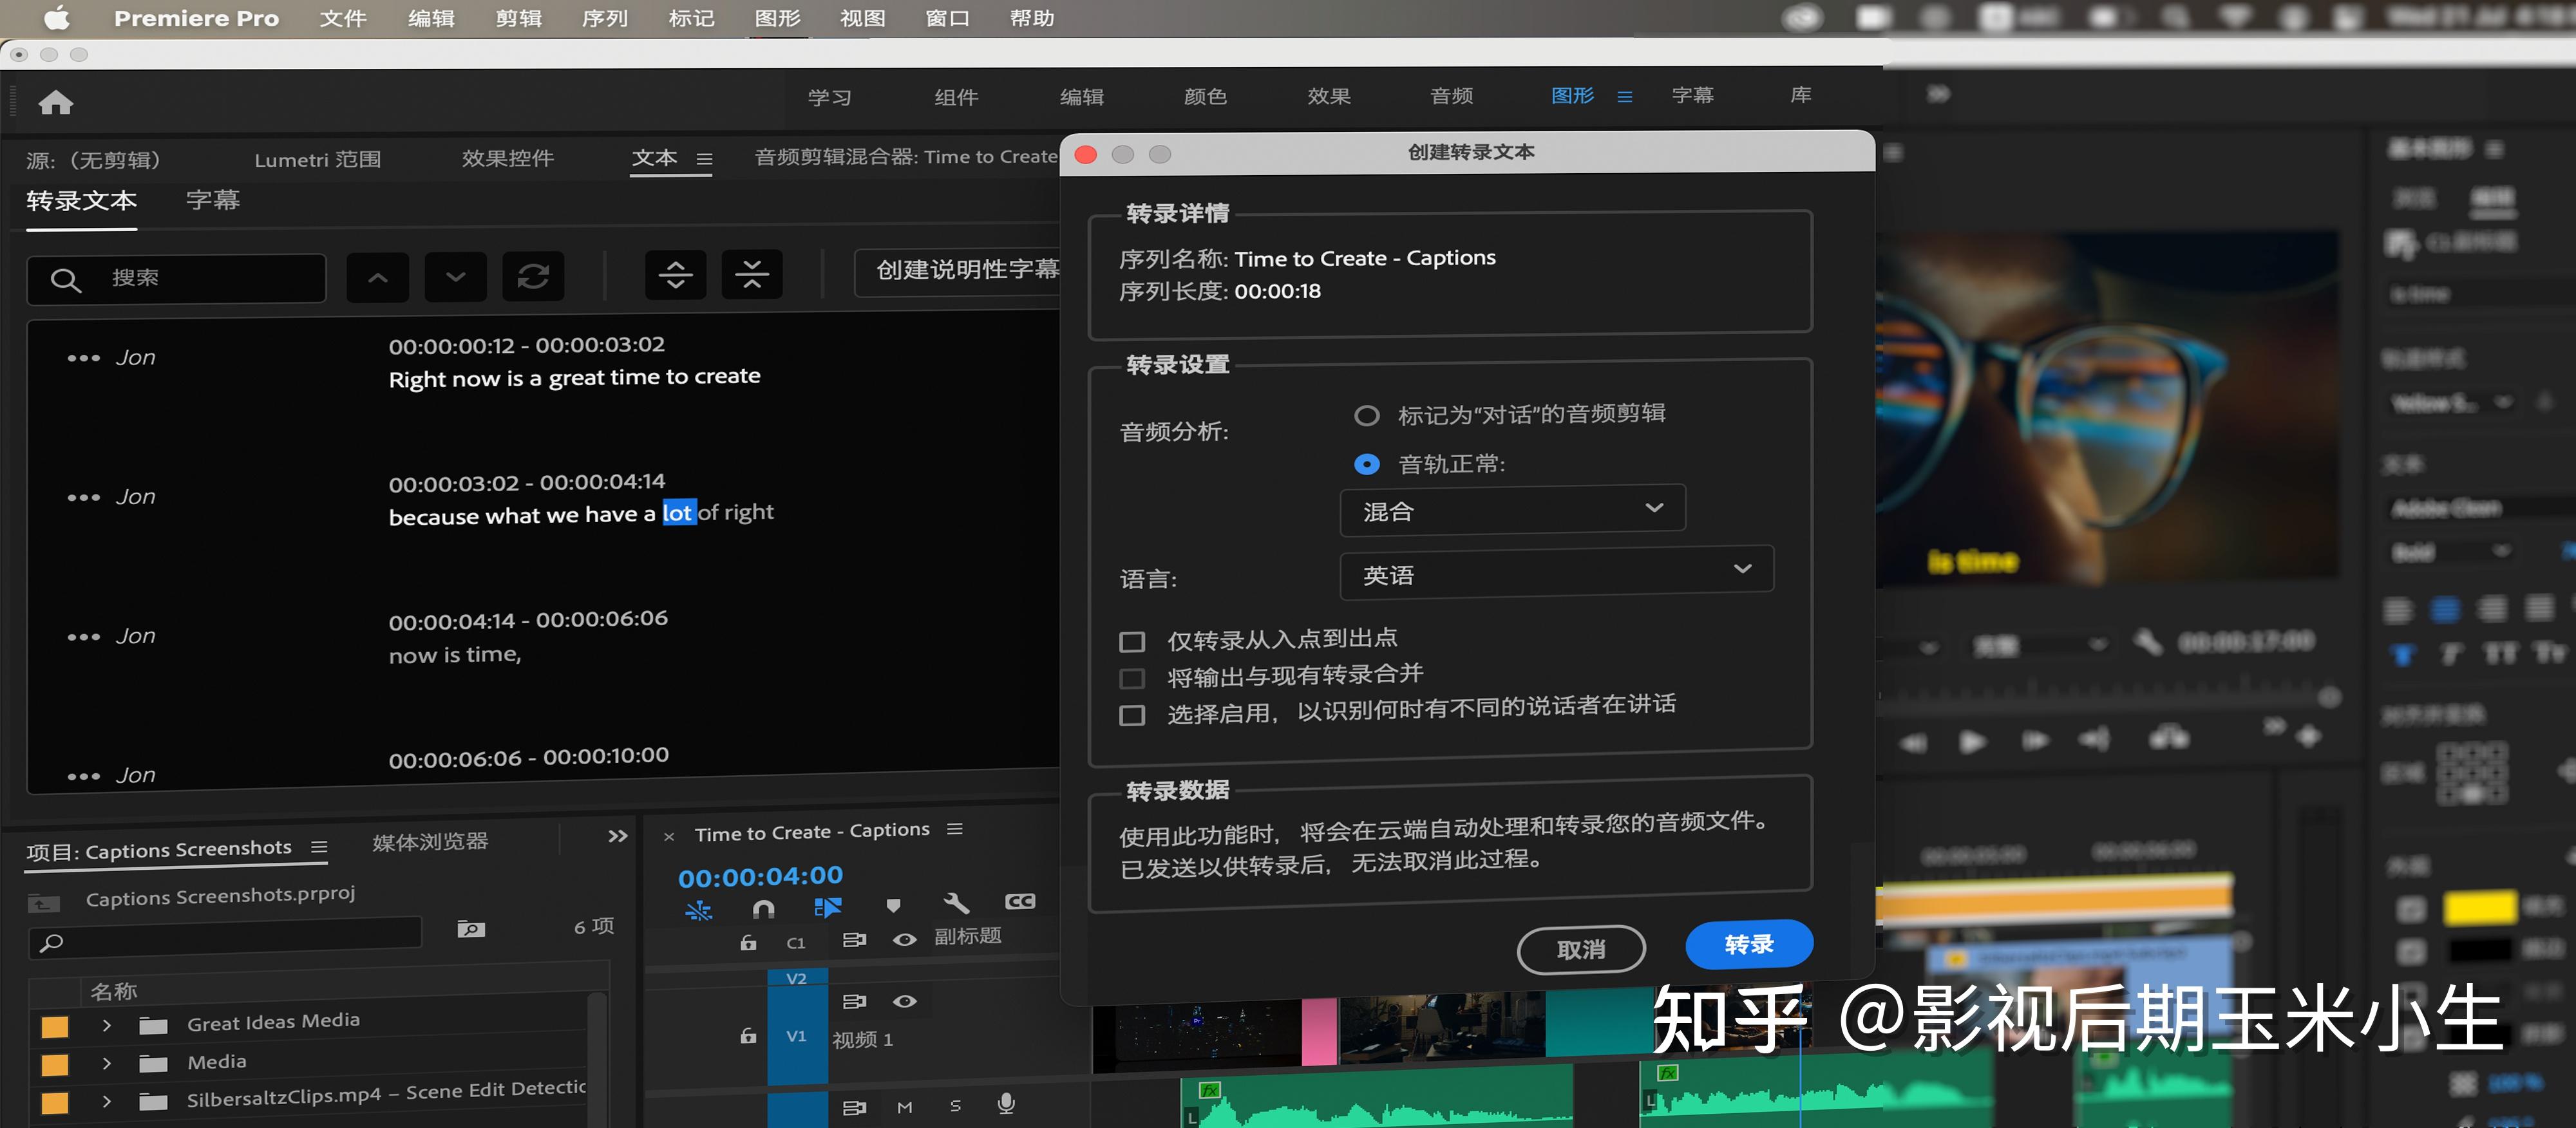
Task: Switch to the 字幕 captions tab
Action: click(213, 200)
